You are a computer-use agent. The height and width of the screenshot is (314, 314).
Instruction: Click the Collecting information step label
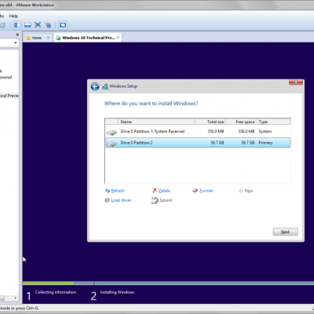(x=56, y=292)
